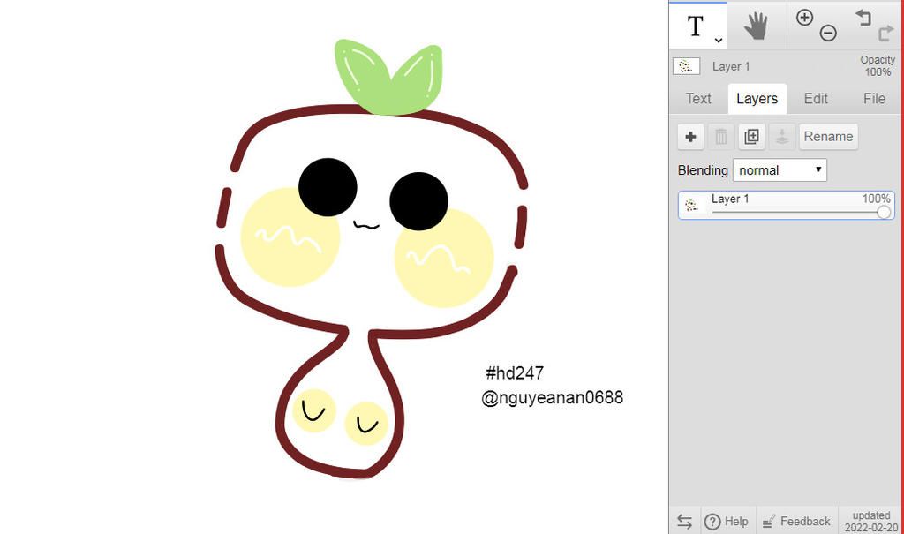Toggle the panel side swap arrows
This screenshot has height=534, width=904.
tap(684, 522)
